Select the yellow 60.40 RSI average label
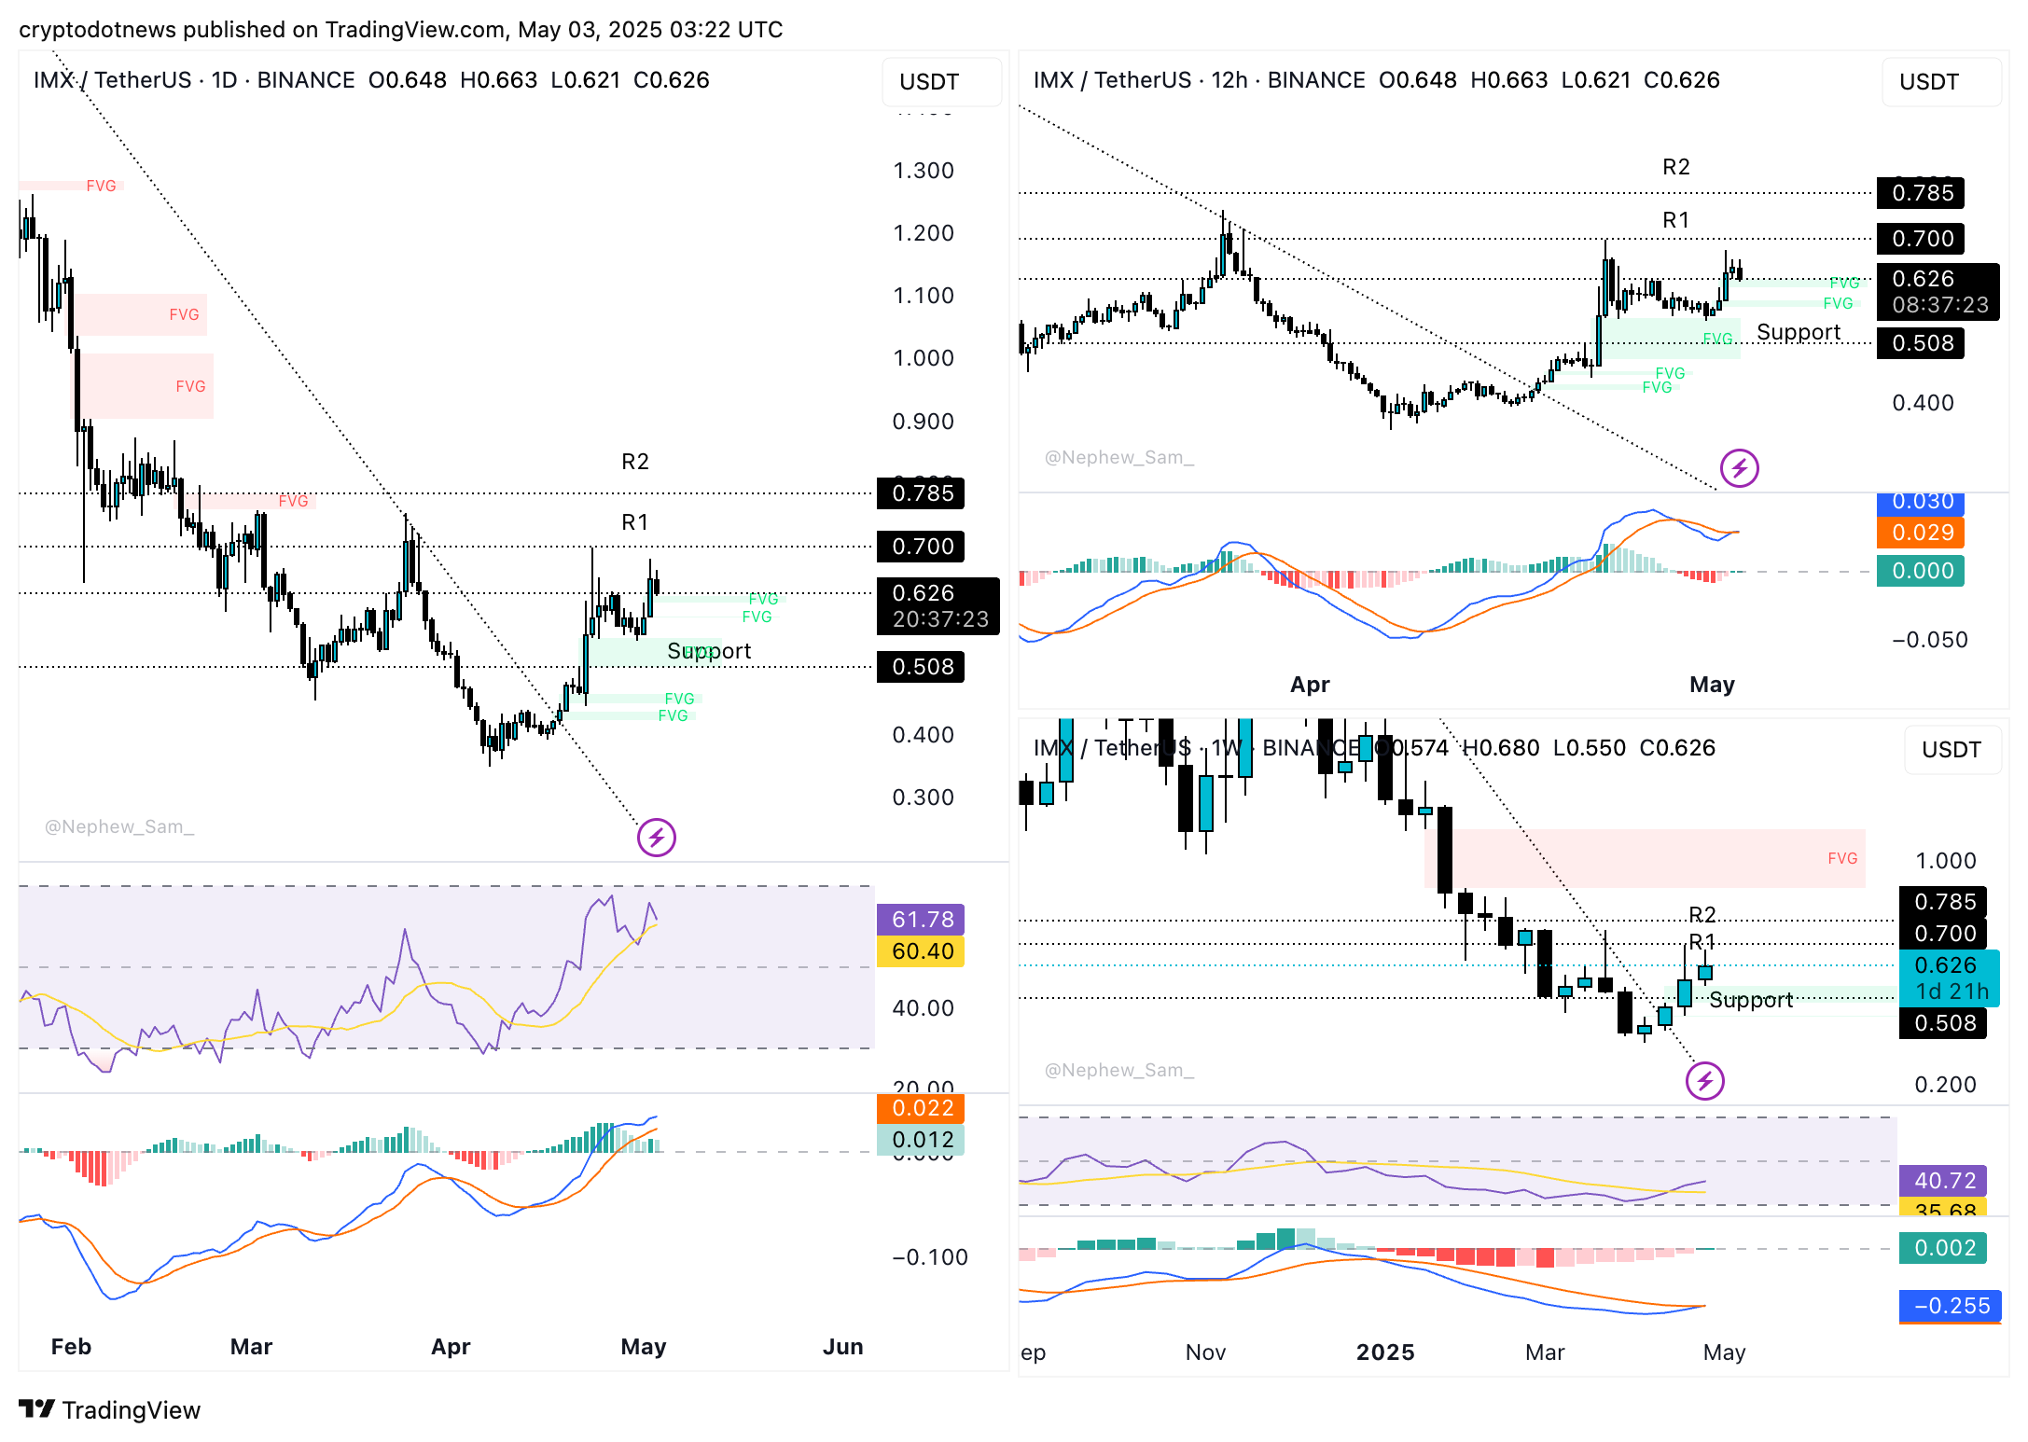Image resolution: width=2028 pixels, height=1442 pixels. (x=921, y=951)
